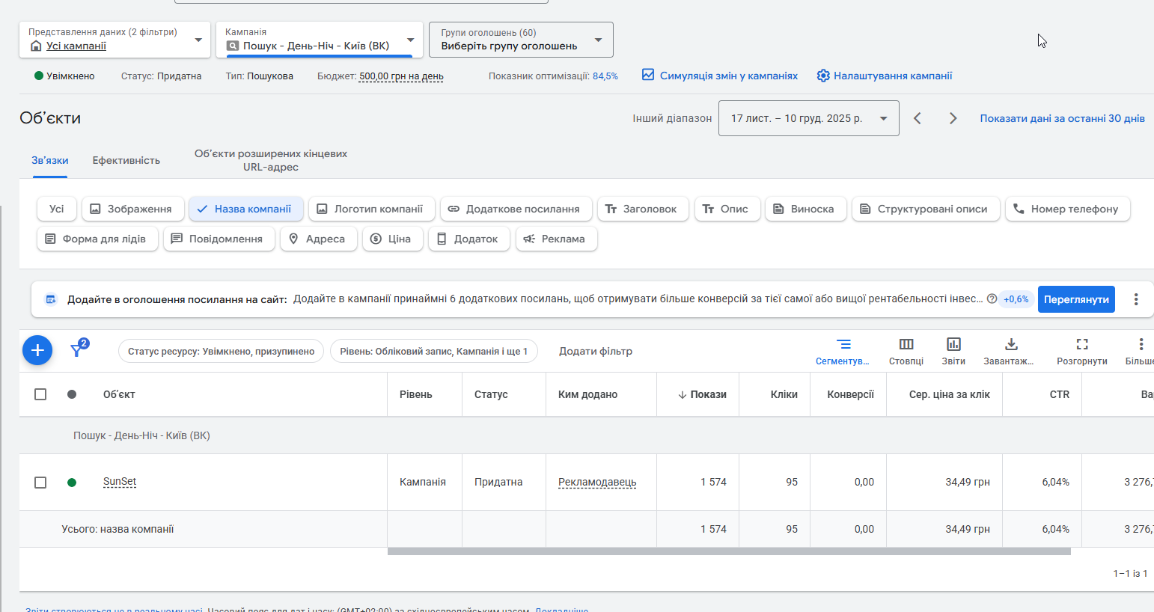The width and height of the screenshot is (1154, 612).
Task: Select the Заголовок chip
Action: pyautogui.click(x=644, y=209)
